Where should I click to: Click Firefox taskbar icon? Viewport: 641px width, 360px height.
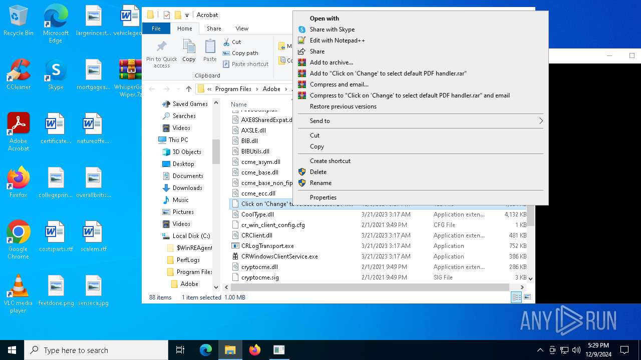254,350
